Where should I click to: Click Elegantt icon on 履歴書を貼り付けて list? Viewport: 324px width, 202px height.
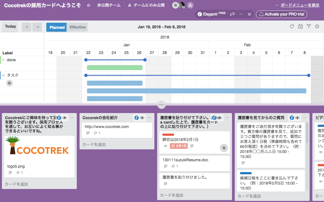[x=214, y=118]
